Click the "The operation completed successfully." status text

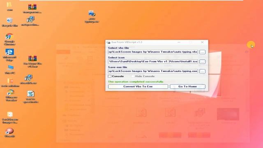[136, 81]
